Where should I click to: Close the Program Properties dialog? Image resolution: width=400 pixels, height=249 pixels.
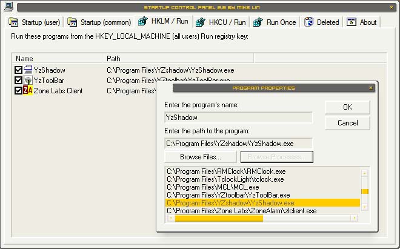pyautogui.click(x=371, y=88)
